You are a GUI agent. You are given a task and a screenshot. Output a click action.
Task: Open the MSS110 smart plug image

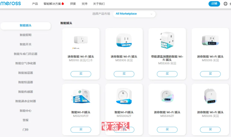pyautogui.click(x=81, y=40)
